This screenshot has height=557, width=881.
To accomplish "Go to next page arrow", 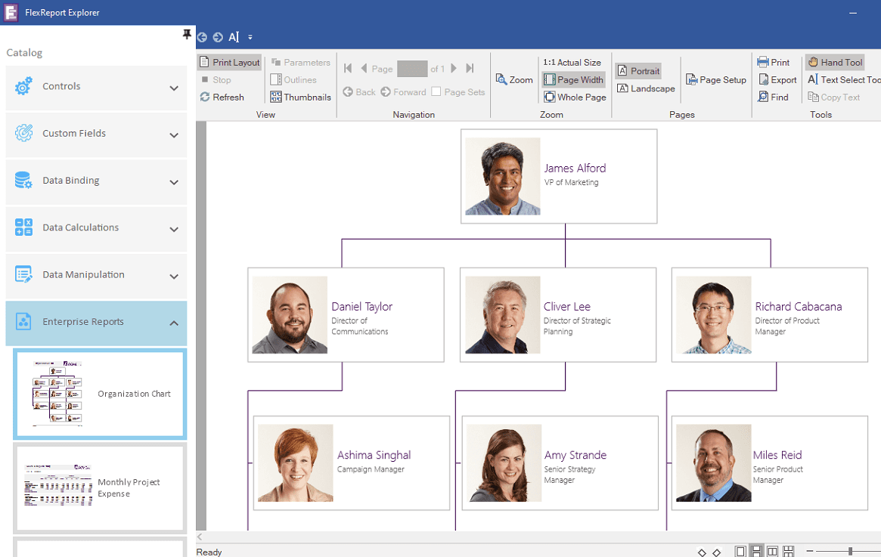I will click(x=454, y=68).
